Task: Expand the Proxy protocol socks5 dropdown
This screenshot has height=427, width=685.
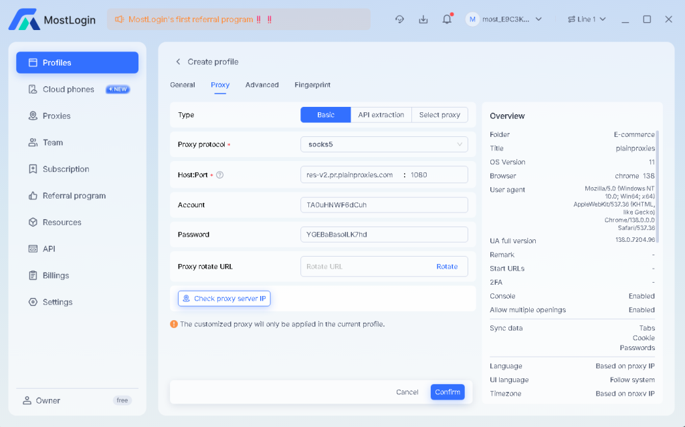Action: pyautogui.click(x=384, y=144)
